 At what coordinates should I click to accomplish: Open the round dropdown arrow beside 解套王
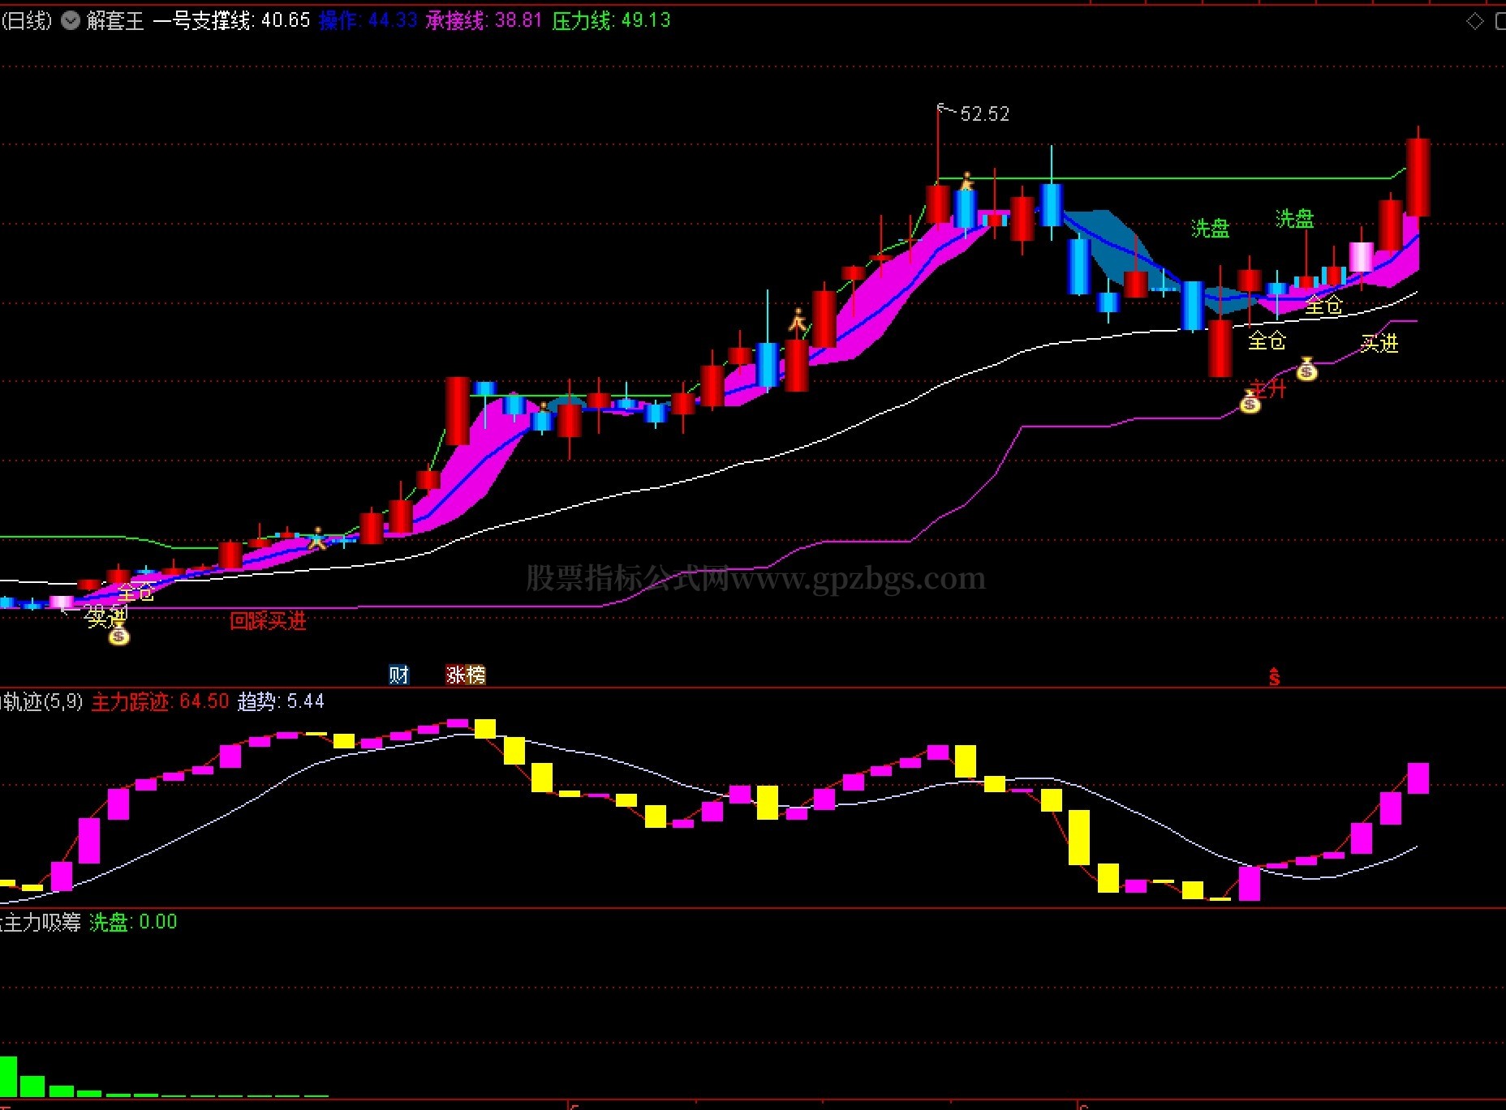[x=71, y=21]
